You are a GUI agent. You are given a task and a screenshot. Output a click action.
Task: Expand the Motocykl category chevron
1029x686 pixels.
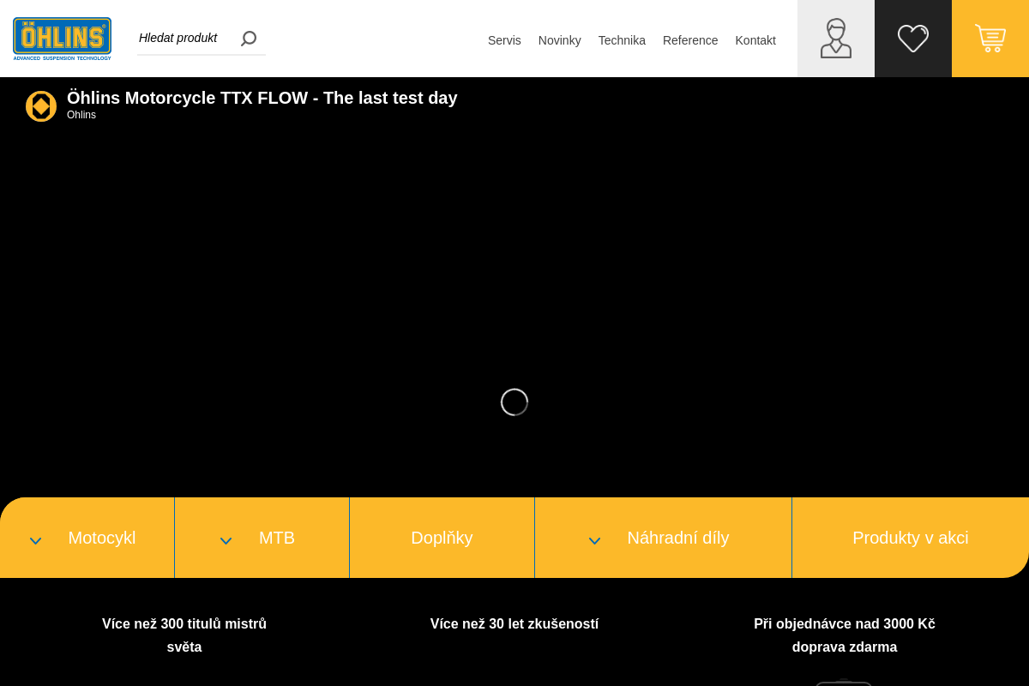pos(35,540)
